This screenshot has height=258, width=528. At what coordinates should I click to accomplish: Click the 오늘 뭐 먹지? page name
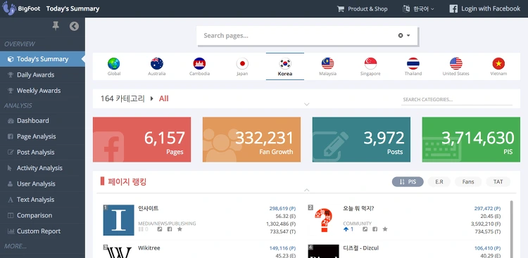coord(358,209)
